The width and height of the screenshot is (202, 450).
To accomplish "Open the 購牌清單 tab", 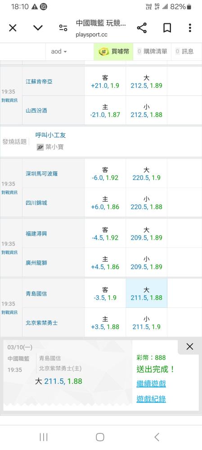I will coord(152,52).
